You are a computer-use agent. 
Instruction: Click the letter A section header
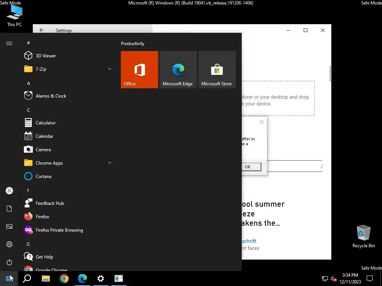pos(28,83)
